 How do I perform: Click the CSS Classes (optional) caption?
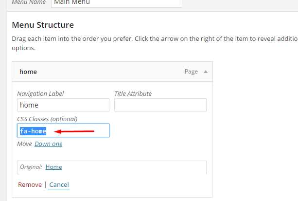tap(47, 119)
